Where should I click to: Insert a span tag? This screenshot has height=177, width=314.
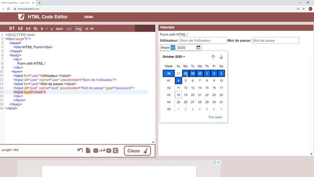59,29
